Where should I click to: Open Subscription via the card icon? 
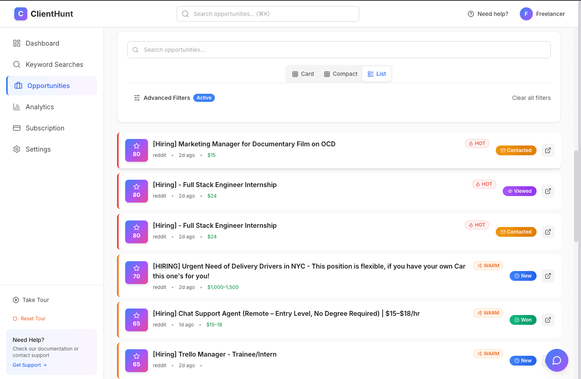(17, 128)
